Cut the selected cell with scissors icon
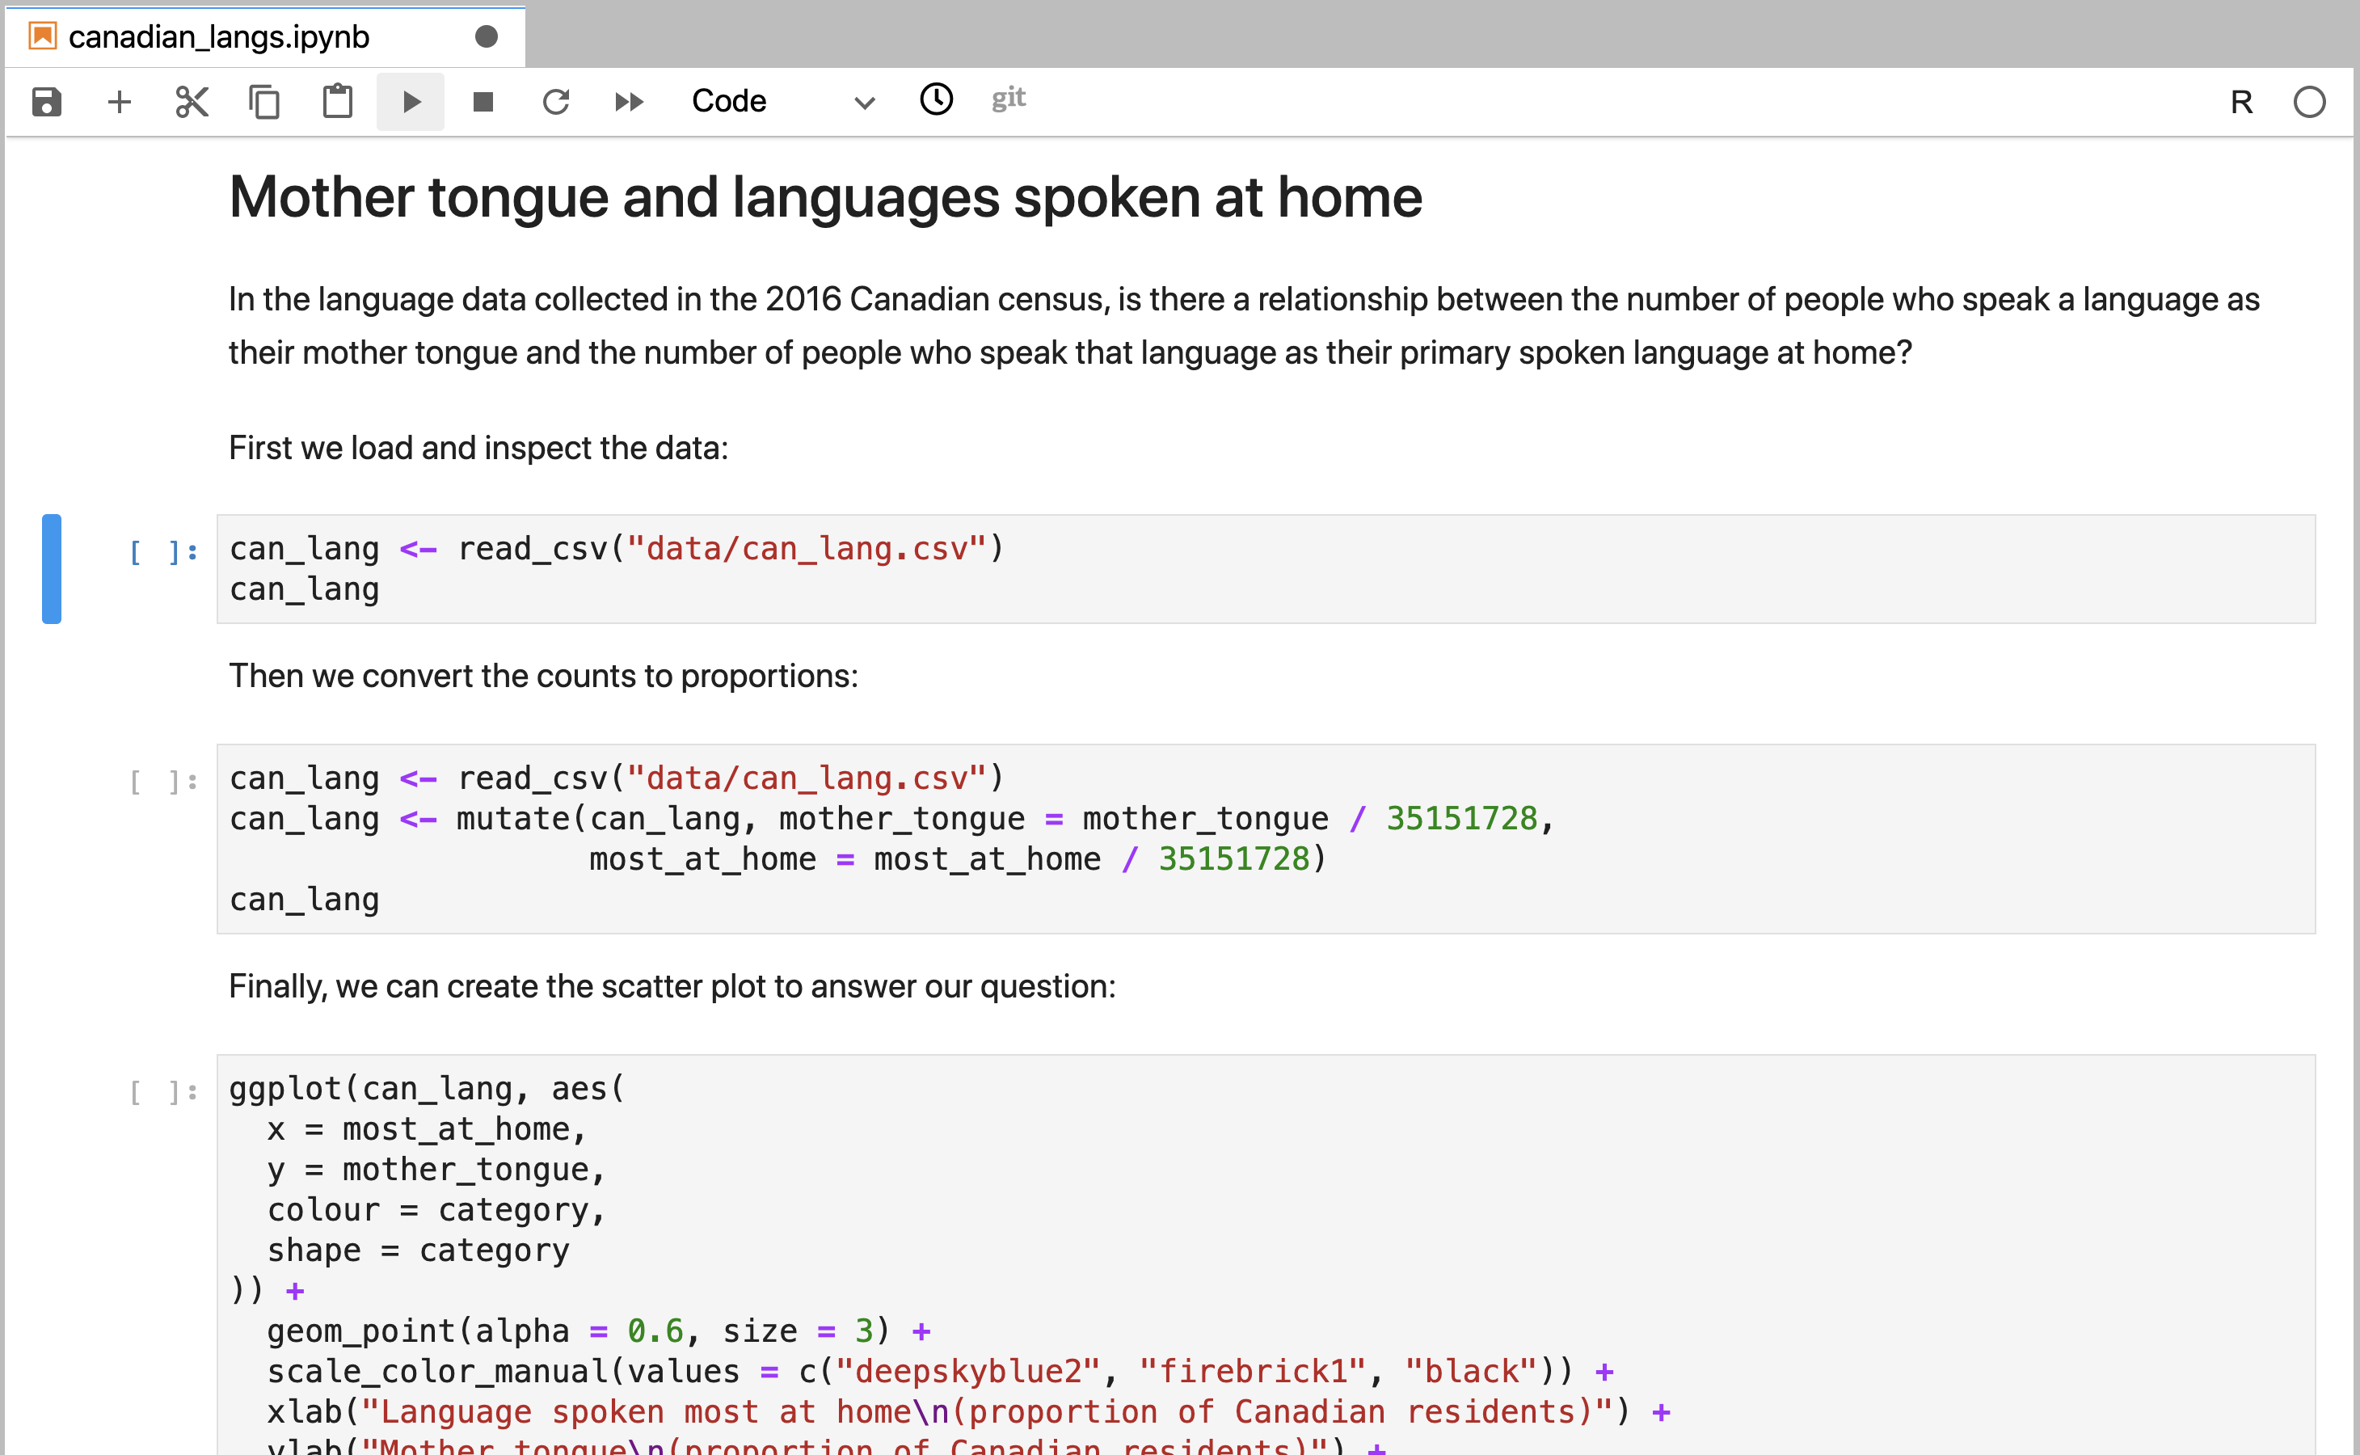Viewport: 2360px width, 1455px height. point(192,101)
